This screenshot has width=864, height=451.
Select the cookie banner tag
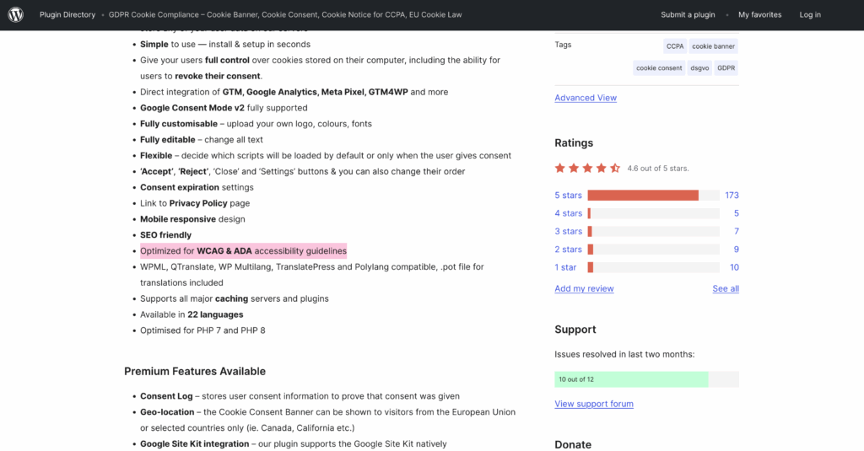click(x=713, y=46)
